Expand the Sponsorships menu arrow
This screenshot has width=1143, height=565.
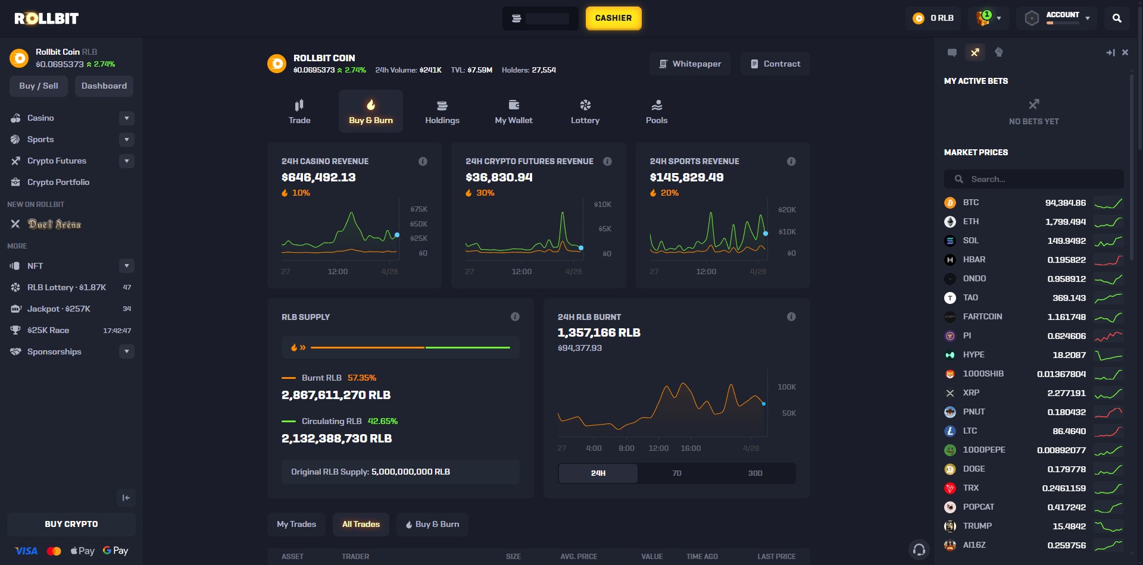(126, 351)
